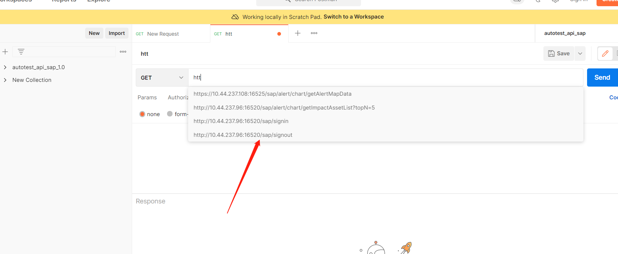Select the New Collection item
The image size is (618, 254).
click(x=32, y=80)
